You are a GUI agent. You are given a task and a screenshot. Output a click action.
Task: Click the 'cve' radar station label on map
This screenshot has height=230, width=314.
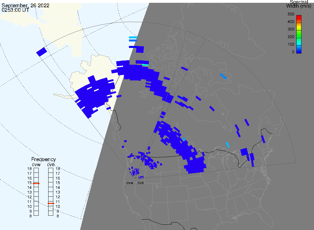pos(140,183)
